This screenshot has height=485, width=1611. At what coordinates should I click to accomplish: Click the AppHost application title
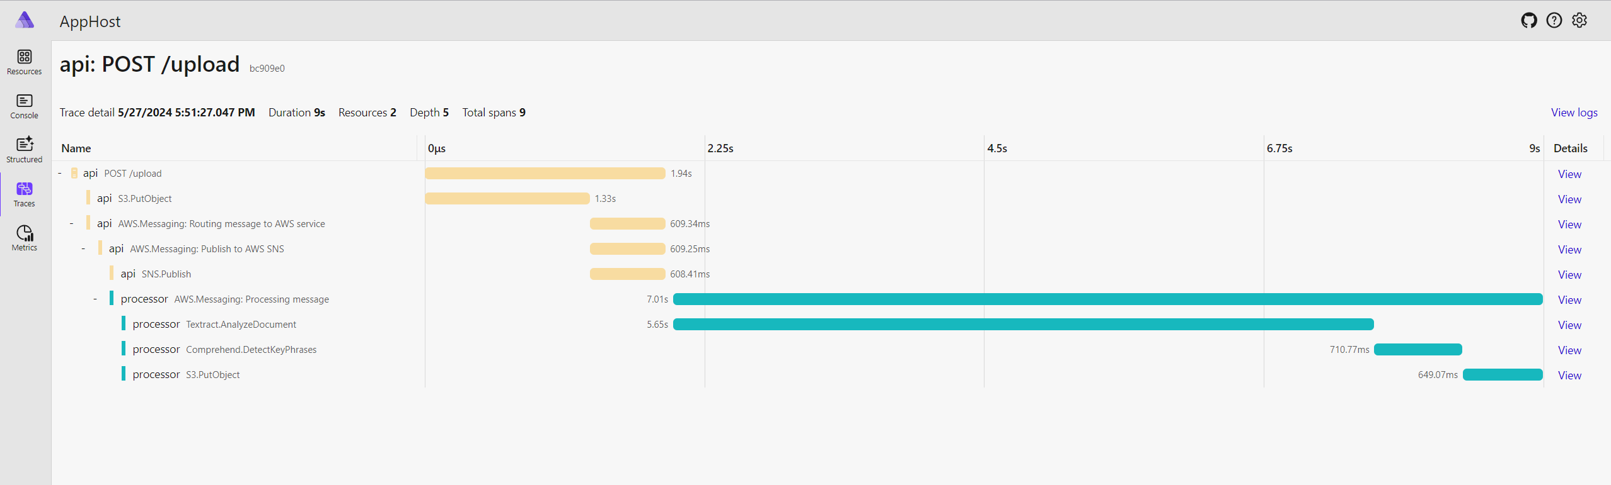[x=90, y=21]
